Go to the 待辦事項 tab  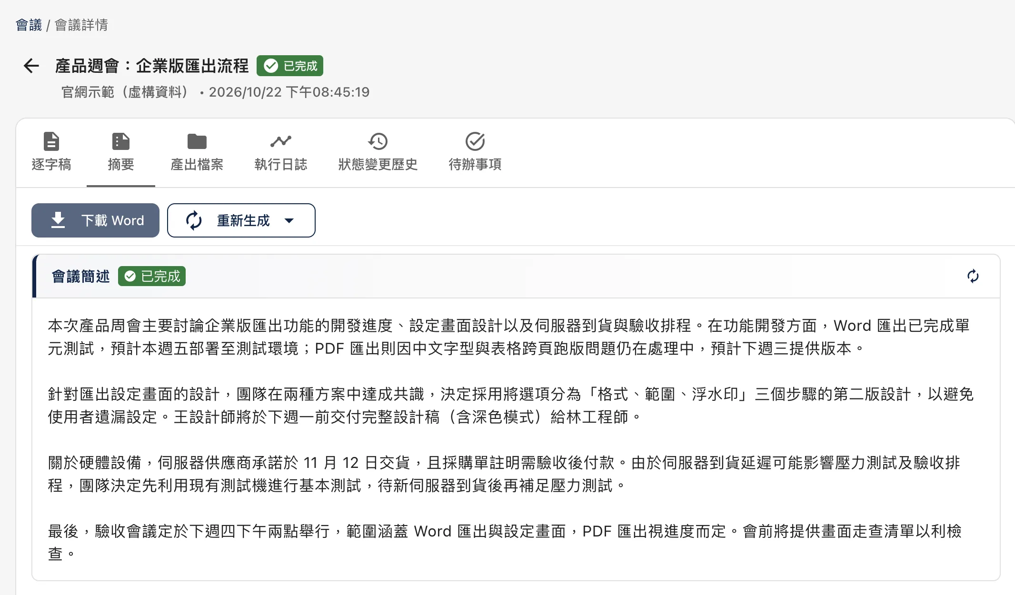[x=475, y=152]
